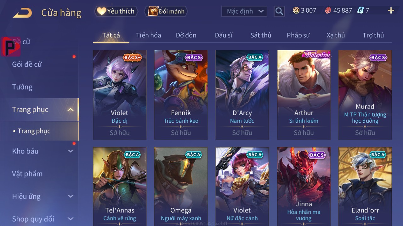Open Gói đề cử in sidebar
403x226 pixels.
(x=27, y=64)
